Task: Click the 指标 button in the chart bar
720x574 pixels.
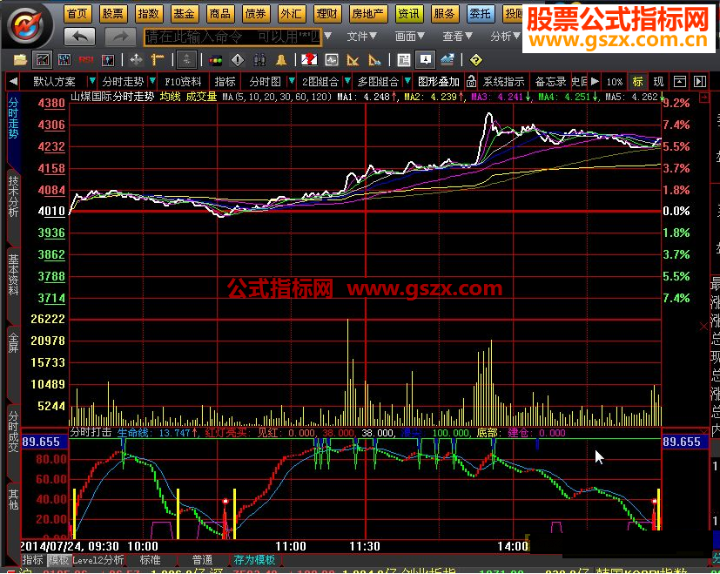Action: [225, 82]
